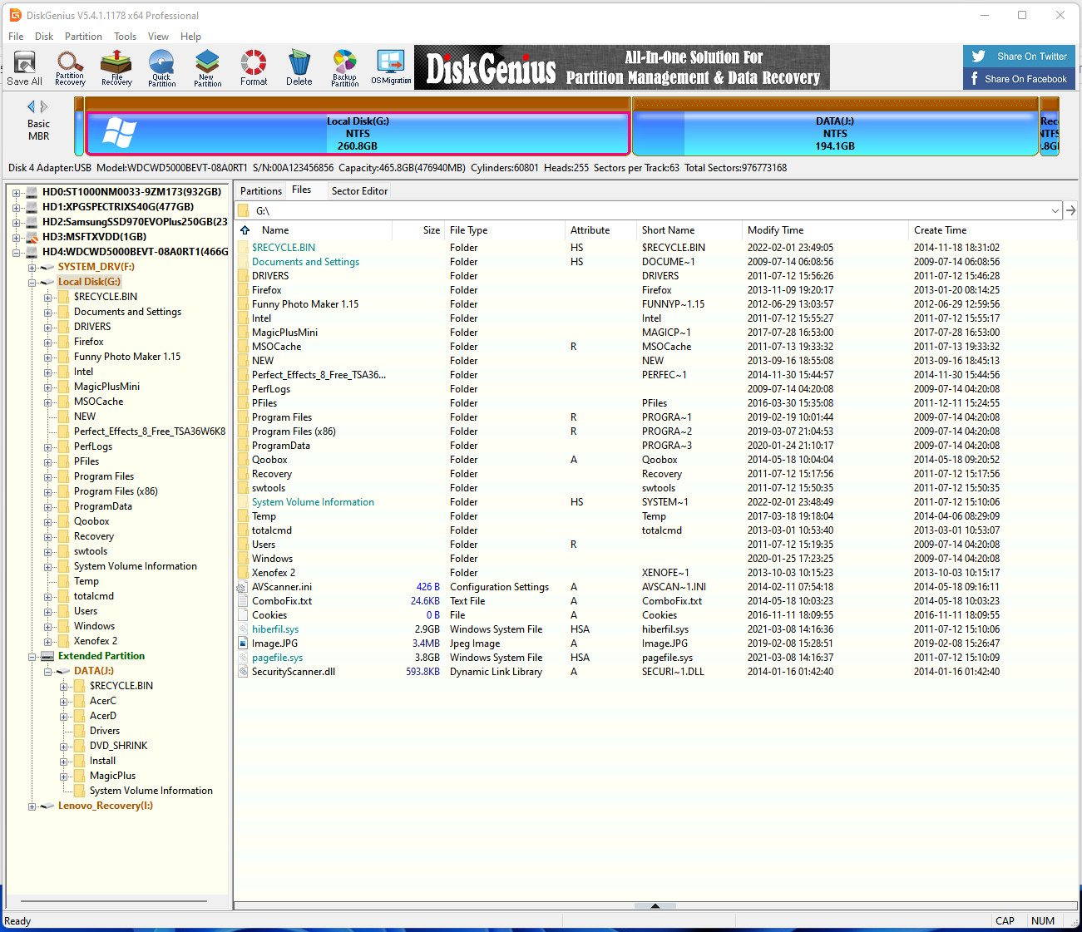Image resolution: width=1082 pixels, height=932 pixels.
Task: Select the DATA(J:) partition bar
Action: pos(835,133)
